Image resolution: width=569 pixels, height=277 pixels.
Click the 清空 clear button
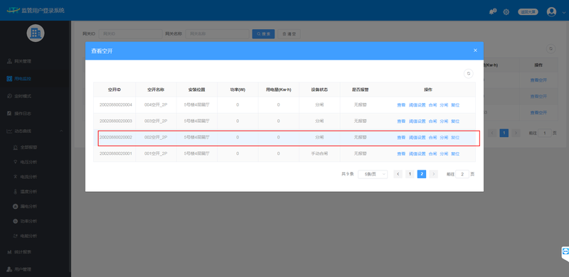(289, 33)
